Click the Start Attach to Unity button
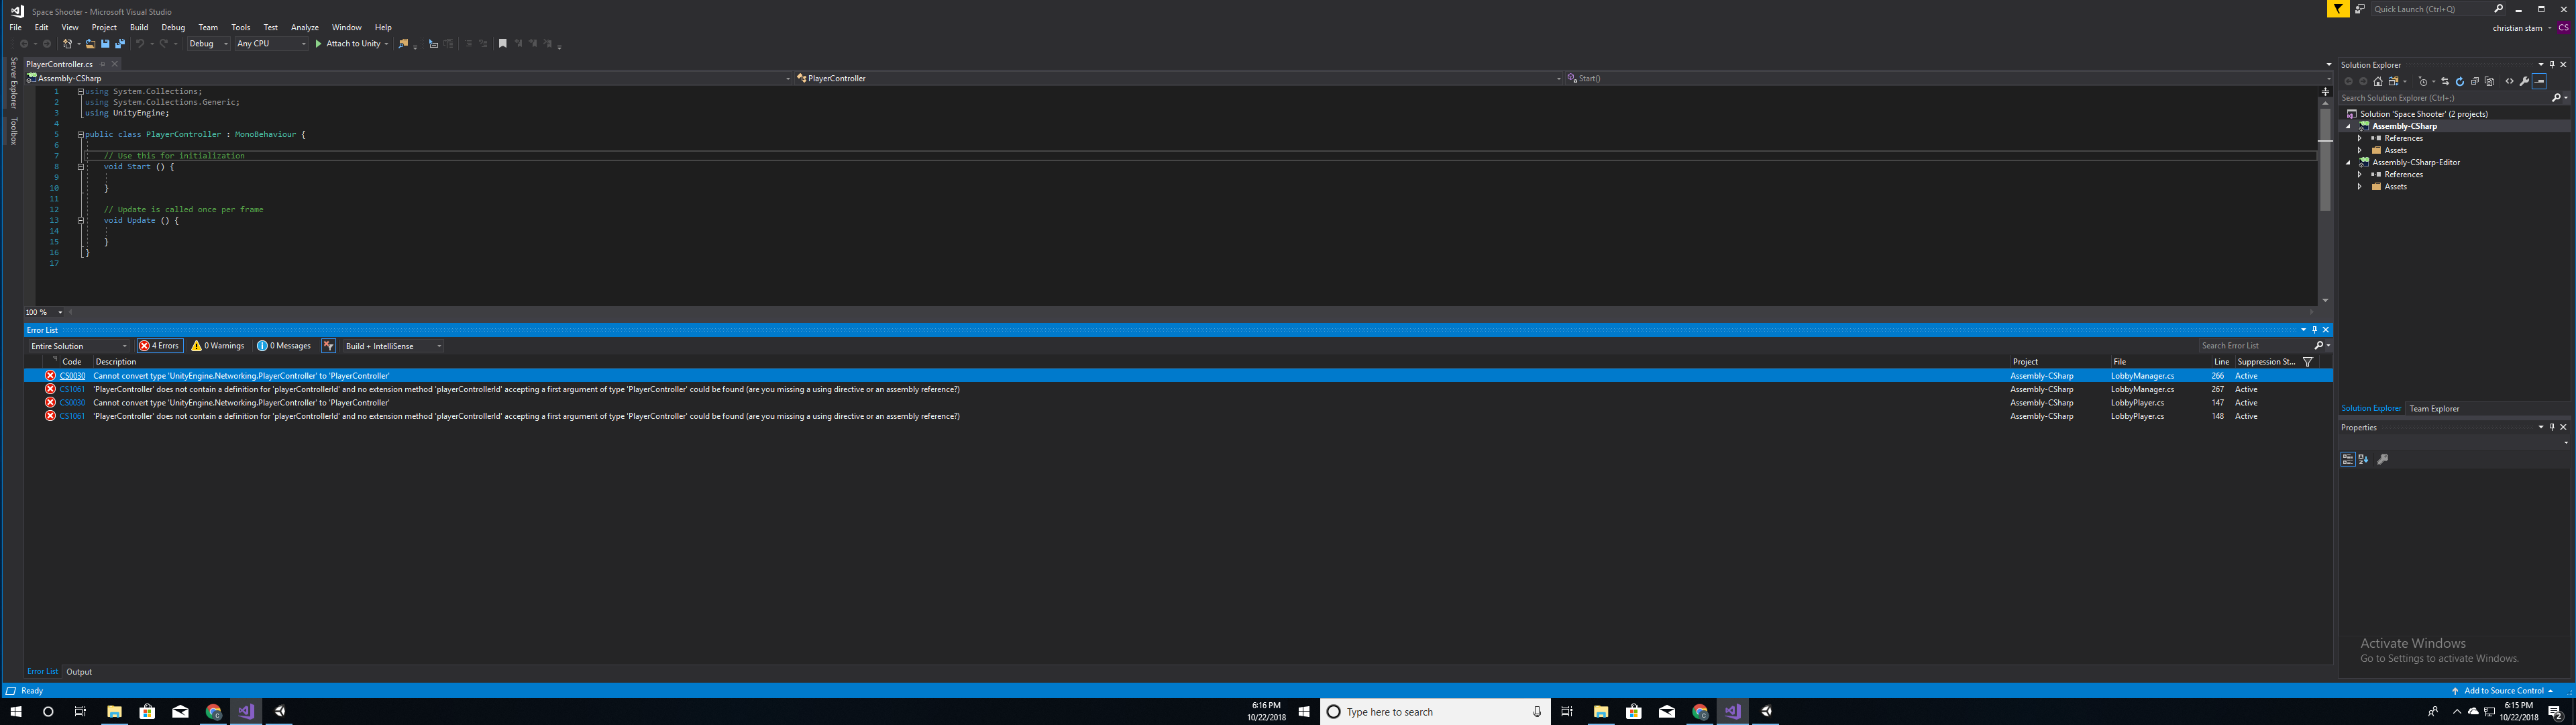Viewport: 2576px width, 725px height. [x=348, y=44]
